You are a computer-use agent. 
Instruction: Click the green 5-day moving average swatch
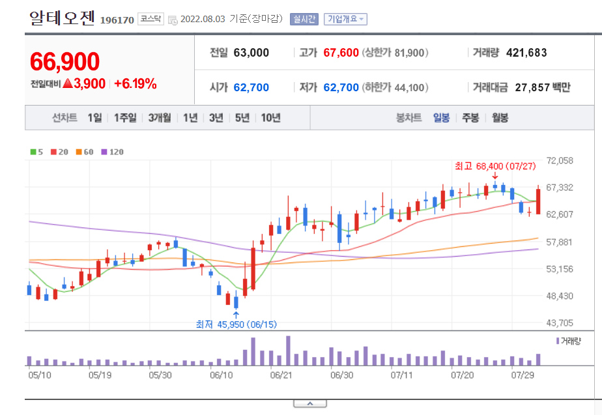tap(33, 152)
